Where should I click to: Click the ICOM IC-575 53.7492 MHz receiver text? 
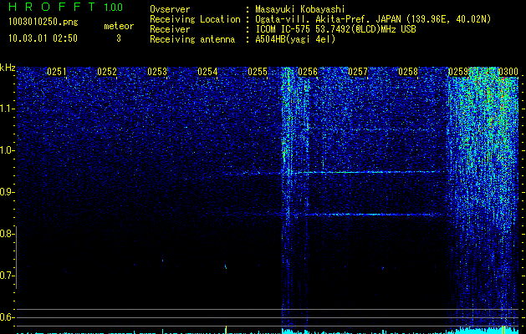coord(335,29)
